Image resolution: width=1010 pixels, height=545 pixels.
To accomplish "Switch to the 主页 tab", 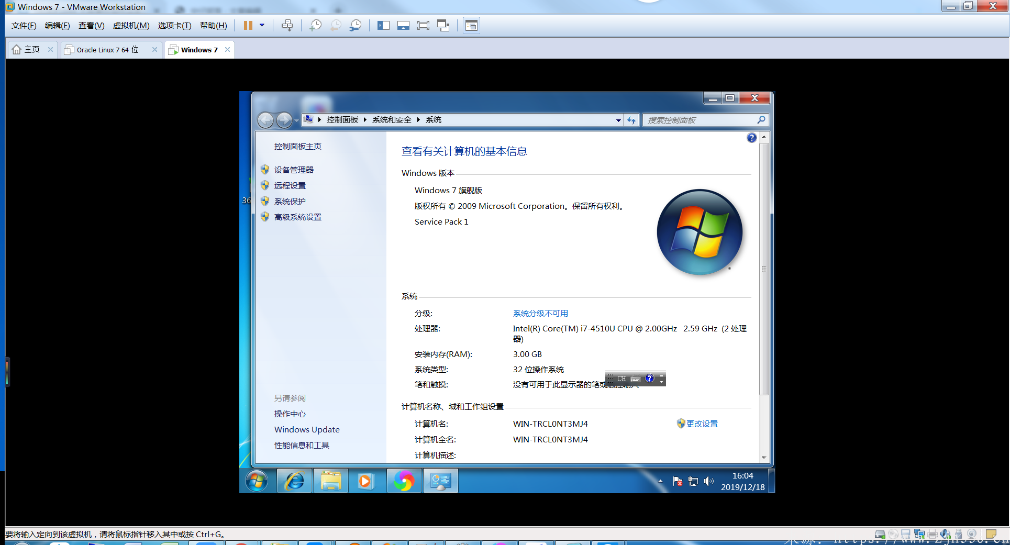I will point(31,50).
